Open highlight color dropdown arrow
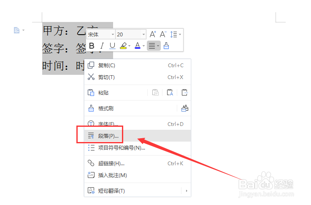 coord(129,46)
